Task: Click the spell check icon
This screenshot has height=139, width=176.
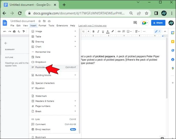Action: [19, 31]
